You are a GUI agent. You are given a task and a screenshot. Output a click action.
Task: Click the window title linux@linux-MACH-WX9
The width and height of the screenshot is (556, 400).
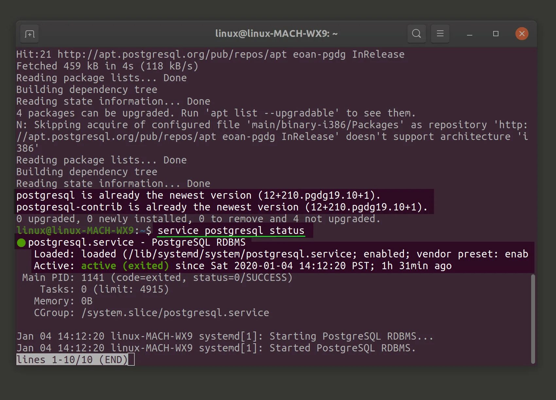point(276,34)
